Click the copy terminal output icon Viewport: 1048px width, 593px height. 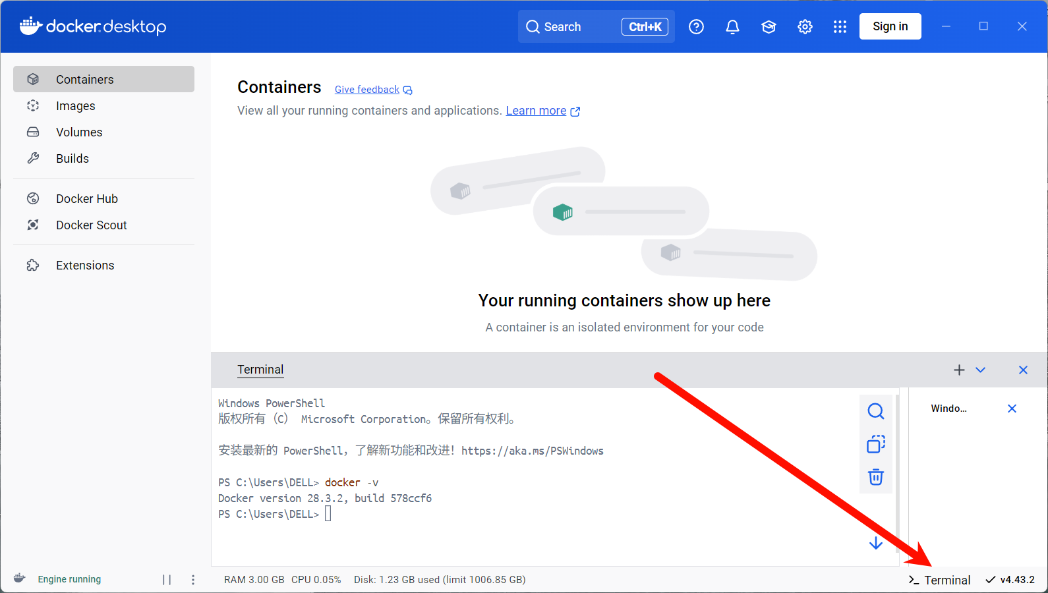click(875, 444)
